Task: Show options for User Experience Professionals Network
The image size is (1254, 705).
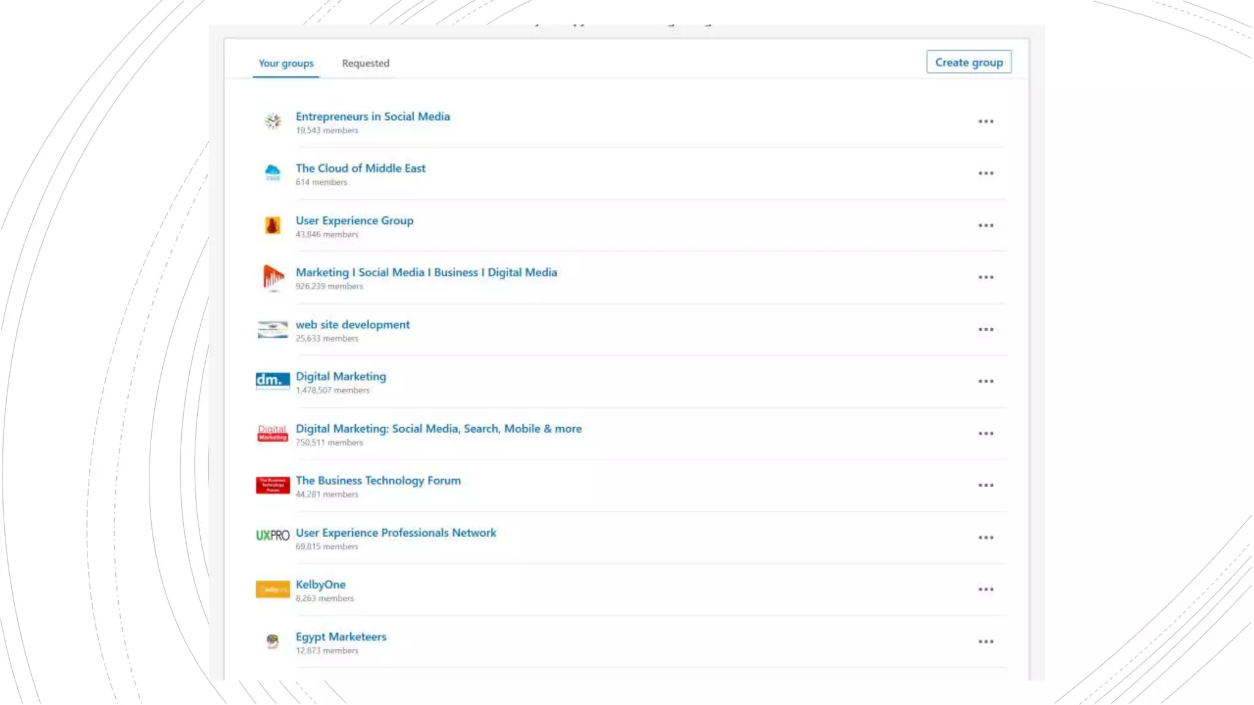Action: [x=985, y=537]
